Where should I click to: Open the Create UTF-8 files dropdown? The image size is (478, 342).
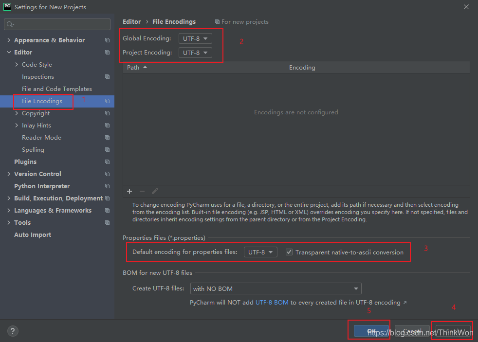[276, 288]
